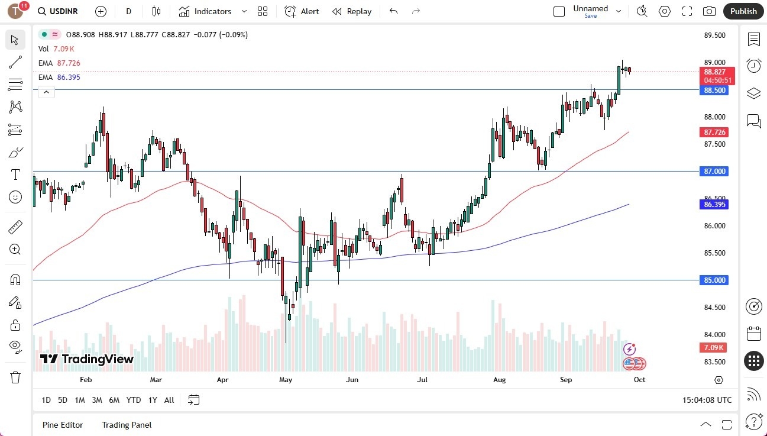Switch to the 1Y range tab
Screen dimensions: 767x436
pos(152,400)
